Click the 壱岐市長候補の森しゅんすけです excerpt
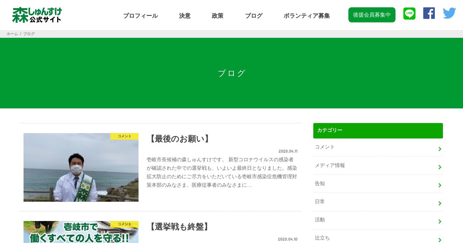This screenshot has width=463, height=243. 222,172
